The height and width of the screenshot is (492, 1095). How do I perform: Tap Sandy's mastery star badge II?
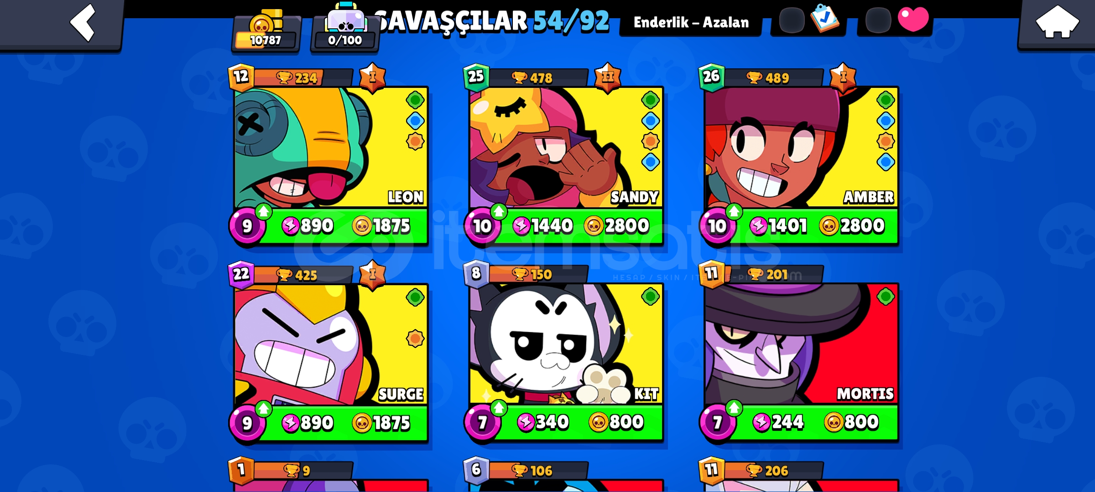tap(608, 77)
